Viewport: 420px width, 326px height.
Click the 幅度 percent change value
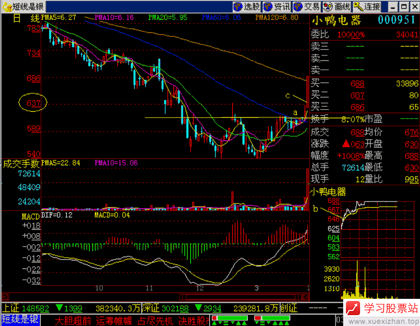[350, 155]
